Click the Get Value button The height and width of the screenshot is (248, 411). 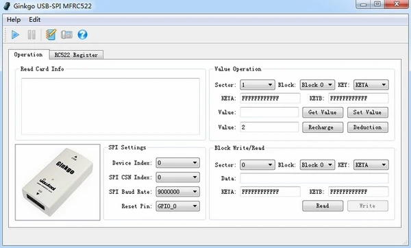coord(323,112)
